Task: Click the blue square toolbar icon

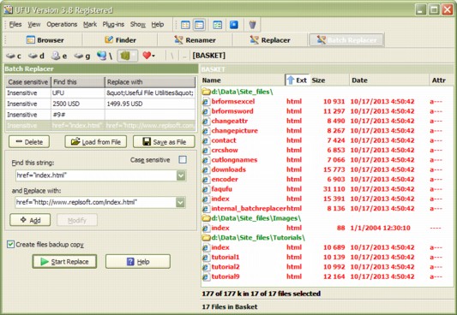Action: pyautogui.click(x=234, y=25)
